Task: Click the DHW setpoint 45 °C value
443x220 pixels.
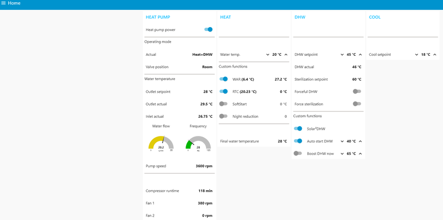Action: coord(351,55)
